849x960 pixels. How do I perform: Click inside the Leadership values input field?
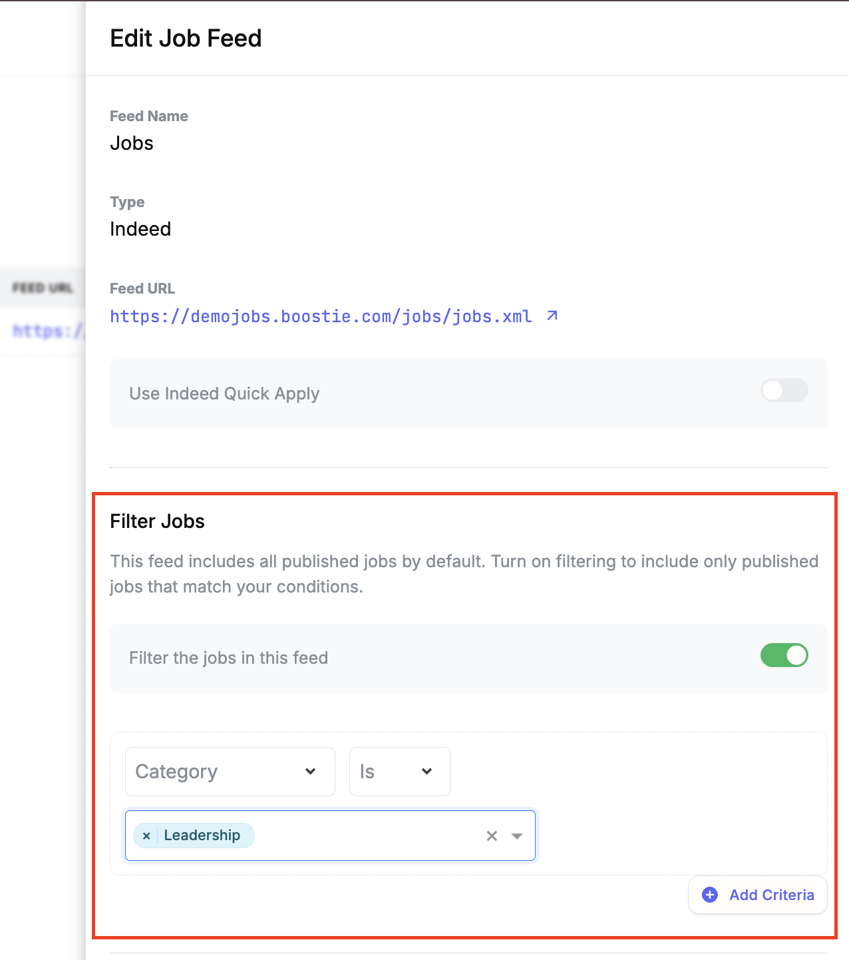point(366,836)
